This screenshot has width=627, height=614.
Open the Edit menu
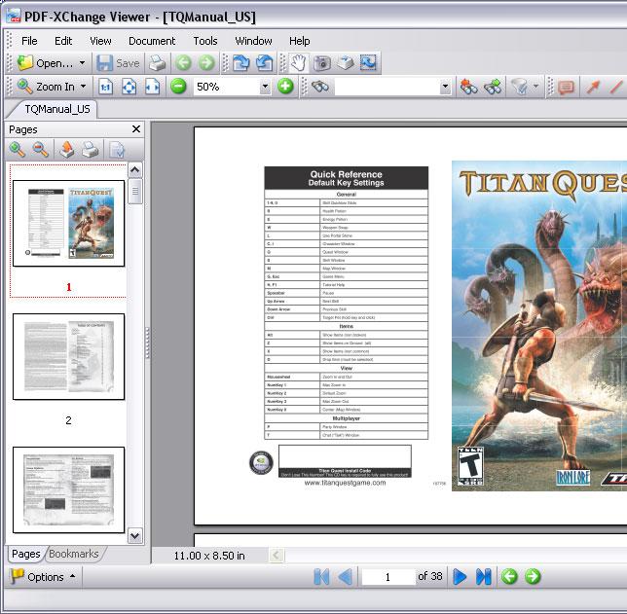point(63,41)
